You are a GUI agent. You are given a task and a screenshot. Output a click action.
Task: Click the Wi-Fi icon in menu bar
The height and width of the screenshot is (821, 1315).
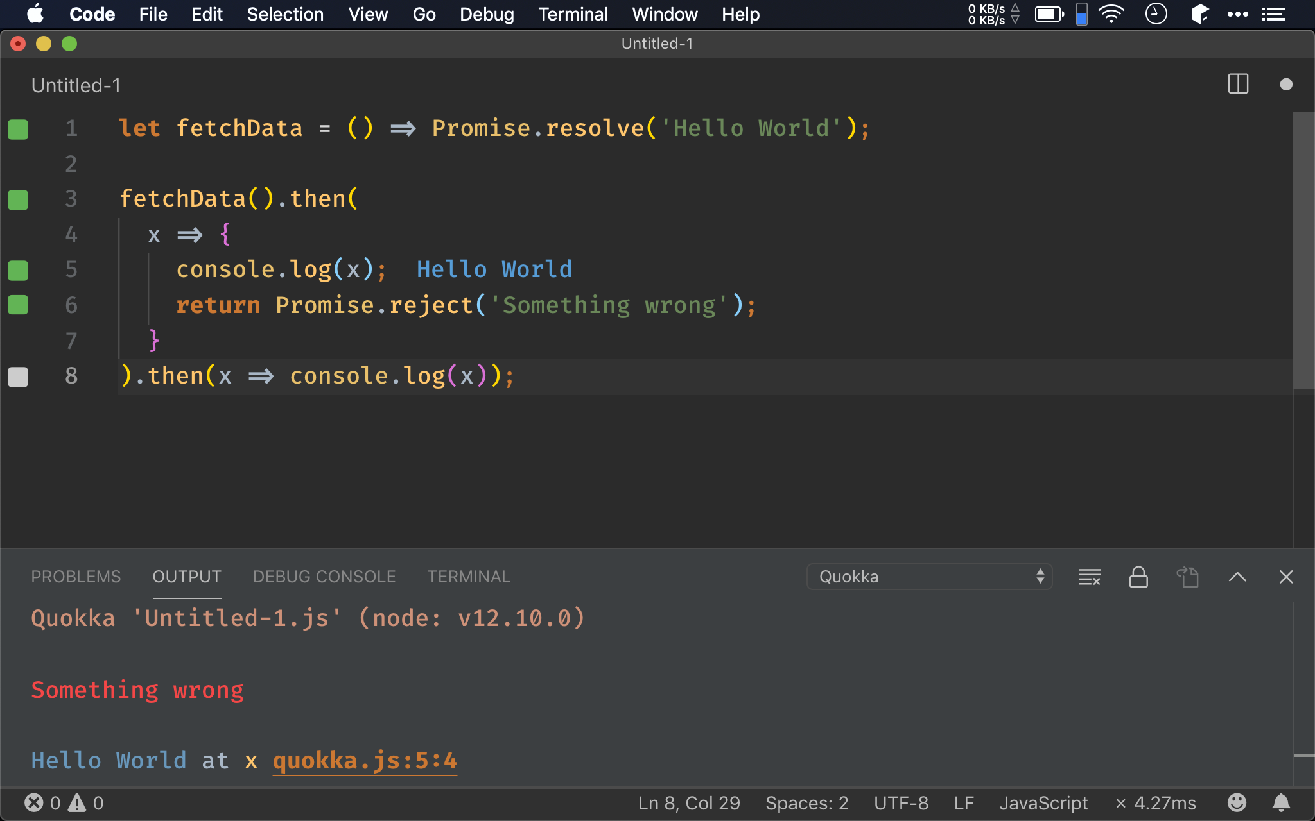(x=1111, y=13)
